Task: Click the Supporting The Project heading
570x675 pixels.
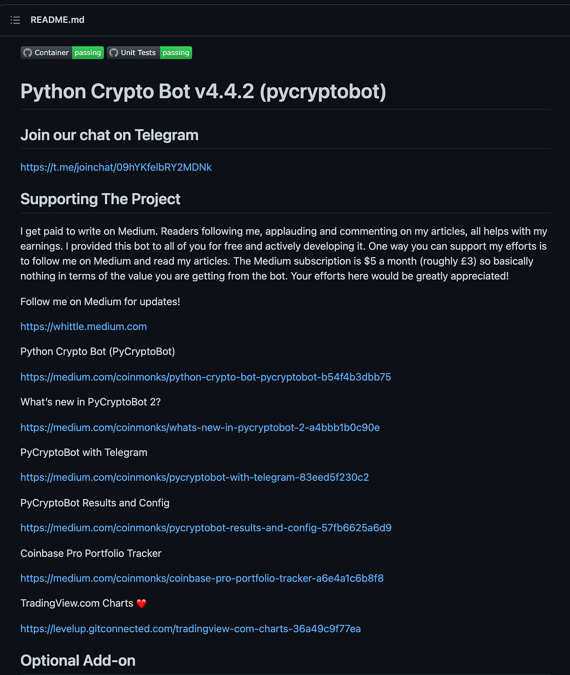Action: (x=100, y=199)
